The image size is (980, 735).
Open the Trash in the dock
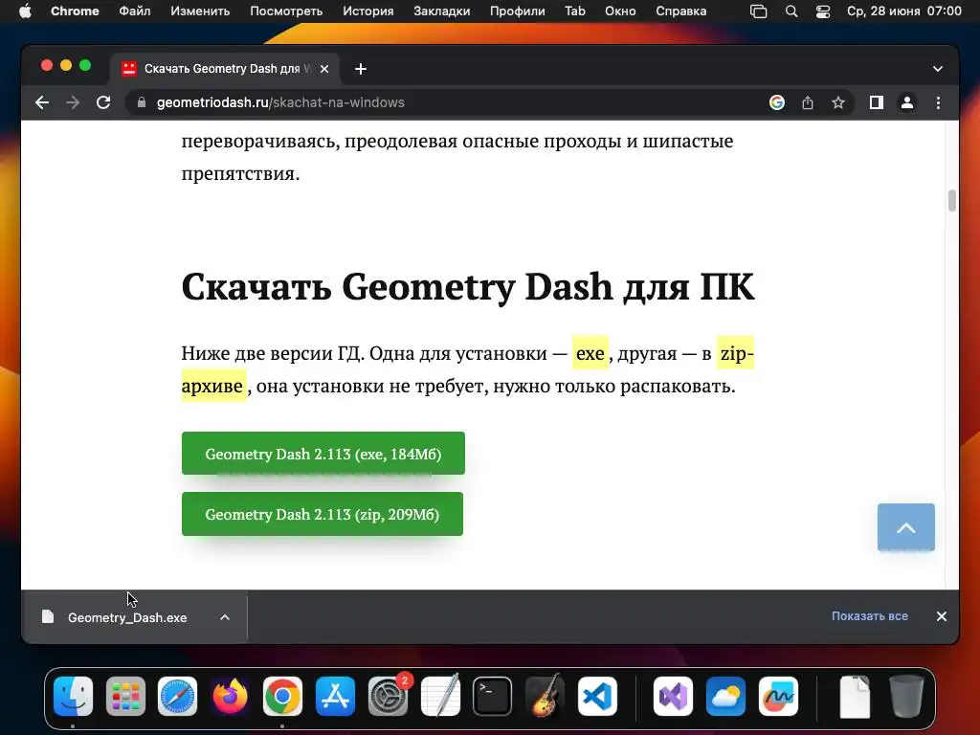pos(906,696)
